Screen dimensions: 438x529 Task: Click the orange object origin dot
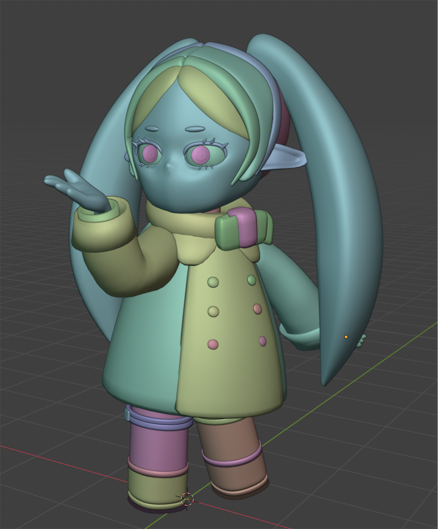click(346, 337)
